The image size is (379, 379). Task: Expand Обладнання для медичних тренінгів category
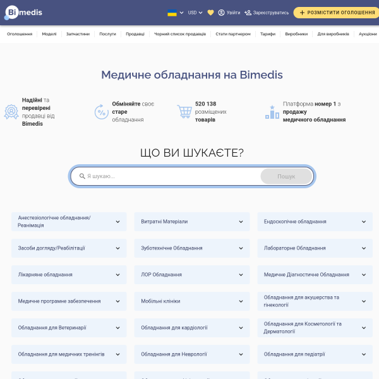(x=69, y=354)
